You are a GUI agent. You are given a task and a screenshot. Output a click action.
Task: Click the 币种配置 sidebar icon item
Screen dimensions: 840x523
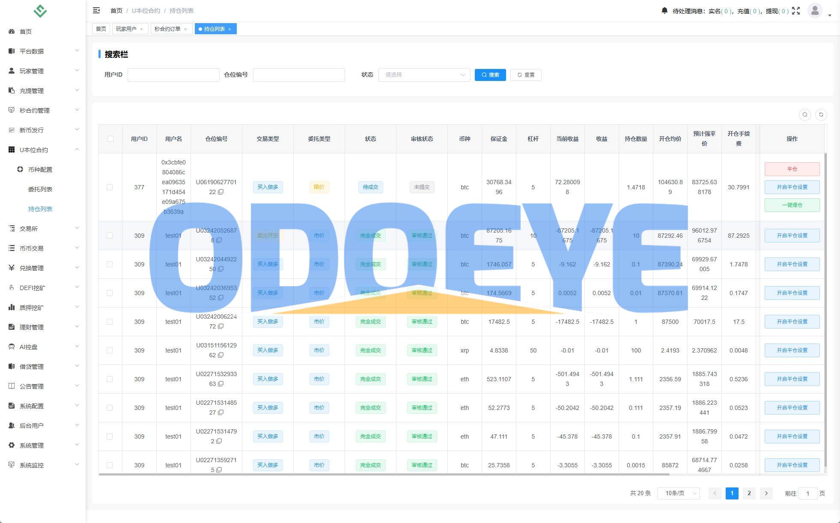coord(20,170)
